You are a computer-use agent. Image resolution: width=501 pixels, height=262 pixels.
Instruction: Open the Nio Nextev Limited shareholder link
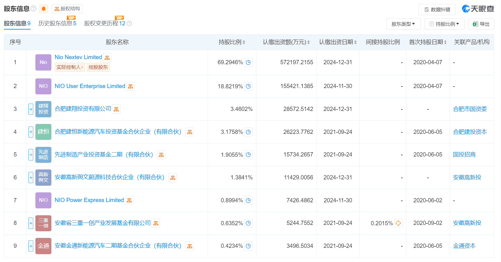coord(78,57)
